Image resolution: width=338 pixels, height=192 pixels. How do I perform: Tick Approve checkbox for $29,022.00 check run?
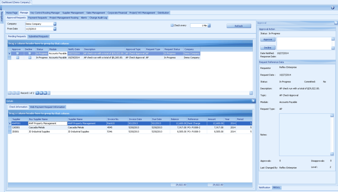tap(18, 53)
